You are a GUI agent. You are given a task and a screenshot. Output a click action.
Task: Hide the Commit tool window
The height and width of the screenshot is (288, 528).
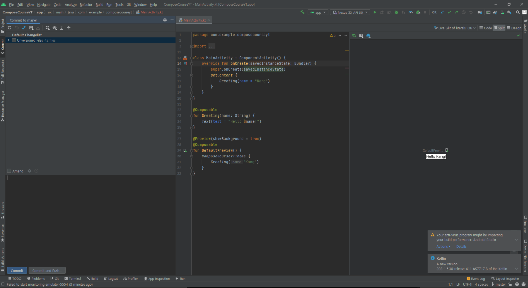(172, 20)
